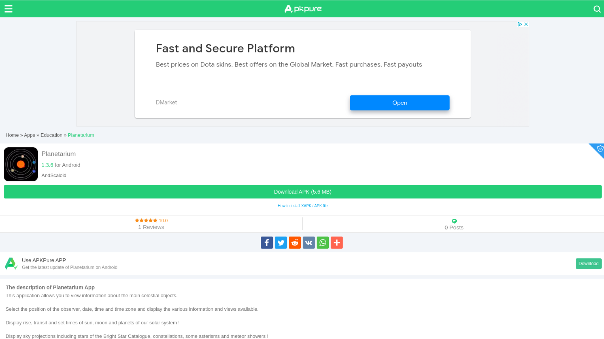The height and width of the screenshot is (339, 604).
Task: Share on Twitter
Action: point(281,243)
